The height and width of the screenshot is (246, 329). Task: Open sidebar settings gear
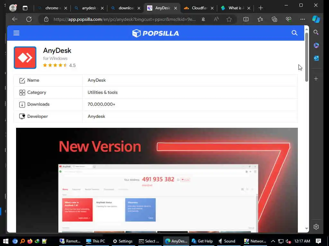pyautogui.click(x=316, y=227)
